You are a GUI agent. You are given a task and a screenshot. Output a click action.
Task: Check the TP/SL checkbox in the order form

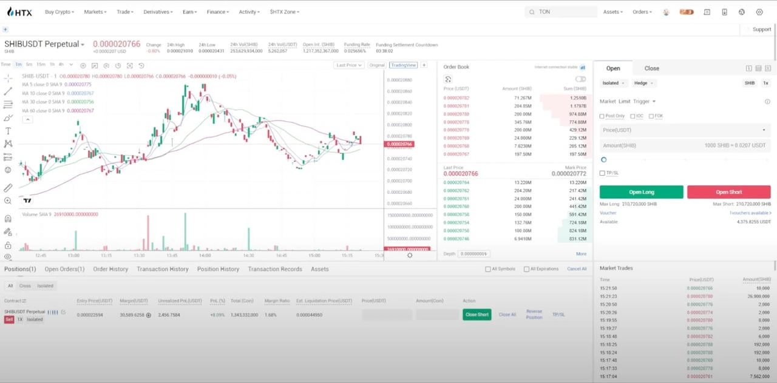click(602, 173)
